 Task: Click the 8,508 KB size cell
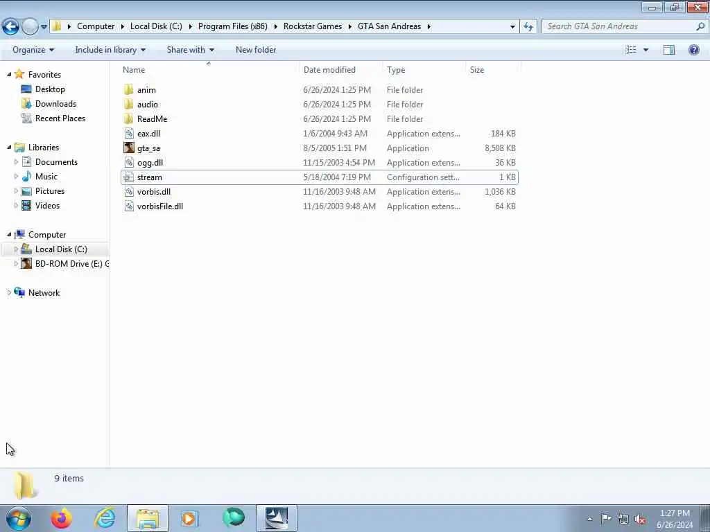pyautogui.click(x=500, y=148)
